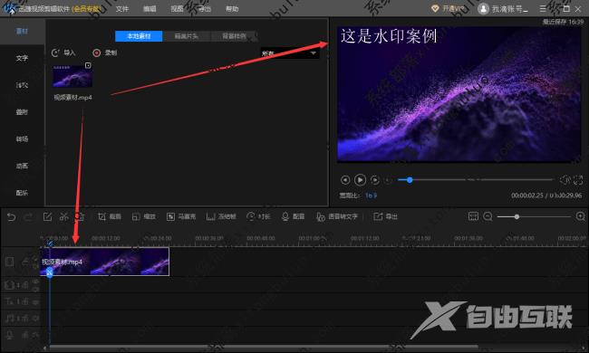The height and width of the screenshot is (353, 589).
Task: Switch to the third material tab
Action: click(234, 36)
